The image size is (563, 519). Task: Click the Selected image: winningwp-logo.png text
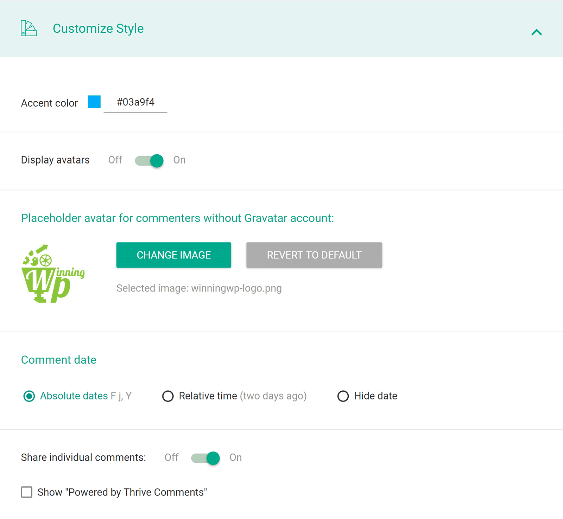click(199, 288)
